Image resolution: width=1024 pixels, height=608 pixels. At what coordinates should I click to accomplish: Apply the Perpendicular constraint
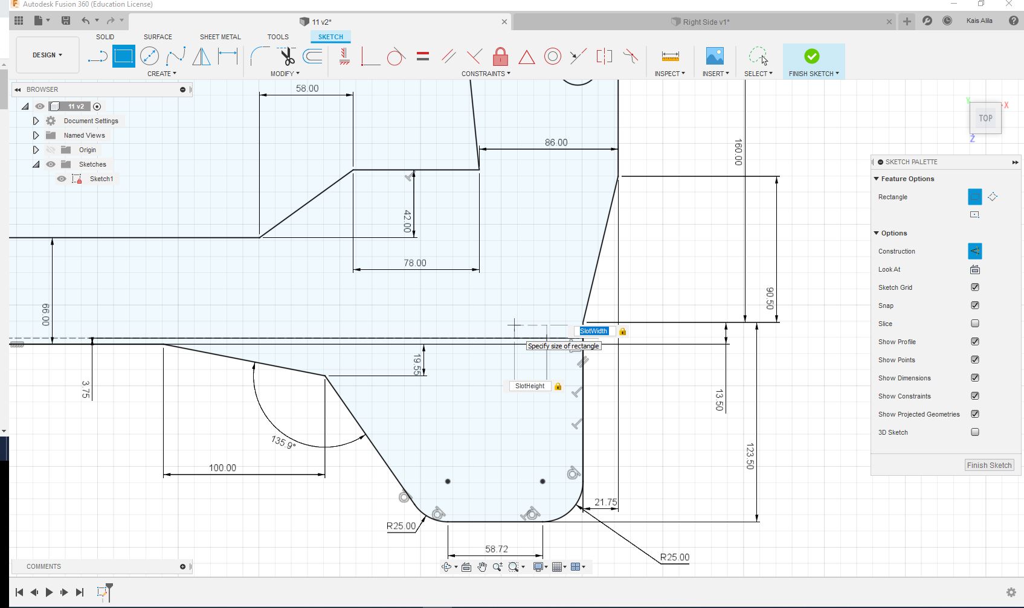(x=474, y=57)
